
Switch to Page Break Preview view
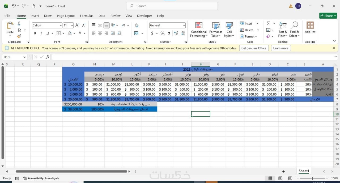tap(290, 178)
